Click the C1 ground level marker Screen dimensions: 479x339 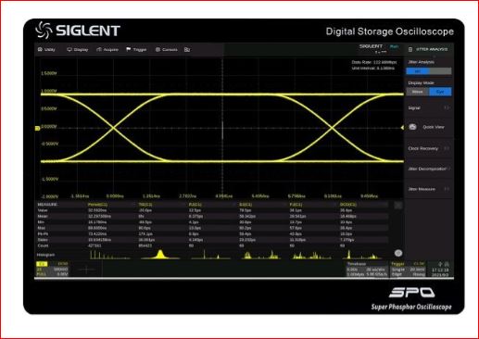click(38, 128)
